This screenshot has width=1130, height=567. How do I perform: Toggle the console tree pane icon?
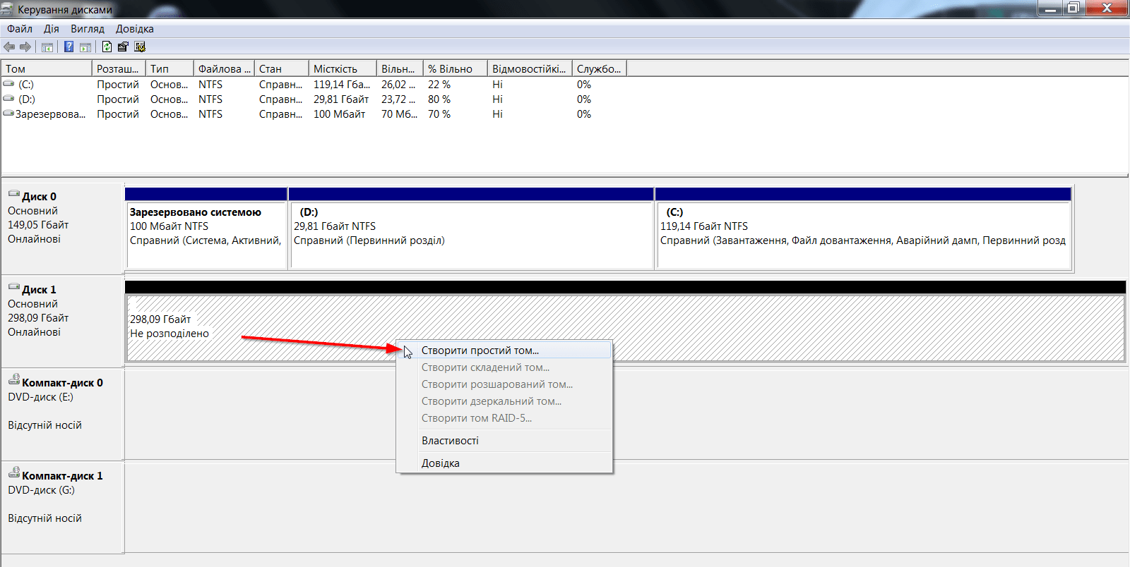tap(47, 47)
